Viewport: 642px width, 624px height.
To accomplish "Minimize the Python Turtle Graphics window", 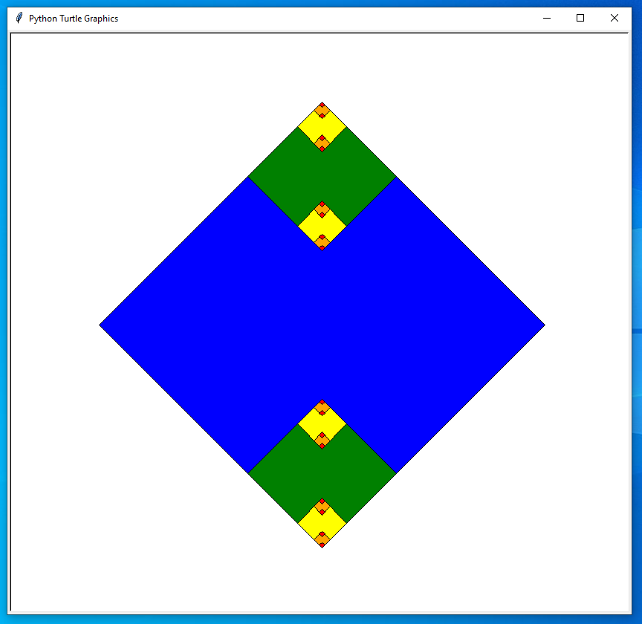I will (547, 18).
